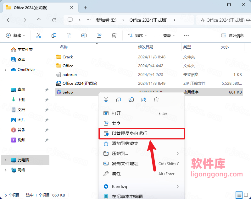Click the Cut icon in the context menu
The height and width of the screenshot is (199, 251).
[106, 100]
